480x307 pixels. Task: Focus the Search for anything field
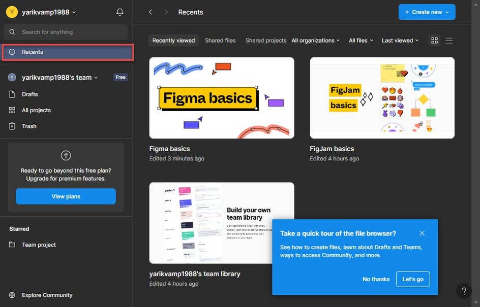point(66,32)
